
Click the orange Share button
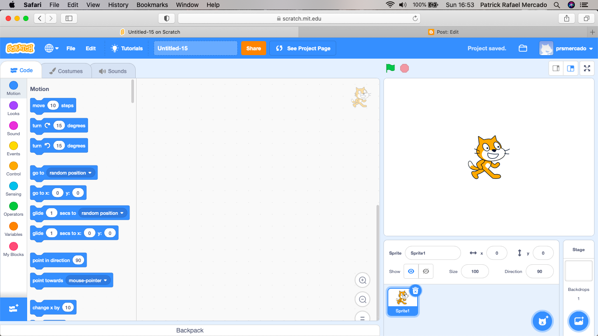[x=253, y=48]
